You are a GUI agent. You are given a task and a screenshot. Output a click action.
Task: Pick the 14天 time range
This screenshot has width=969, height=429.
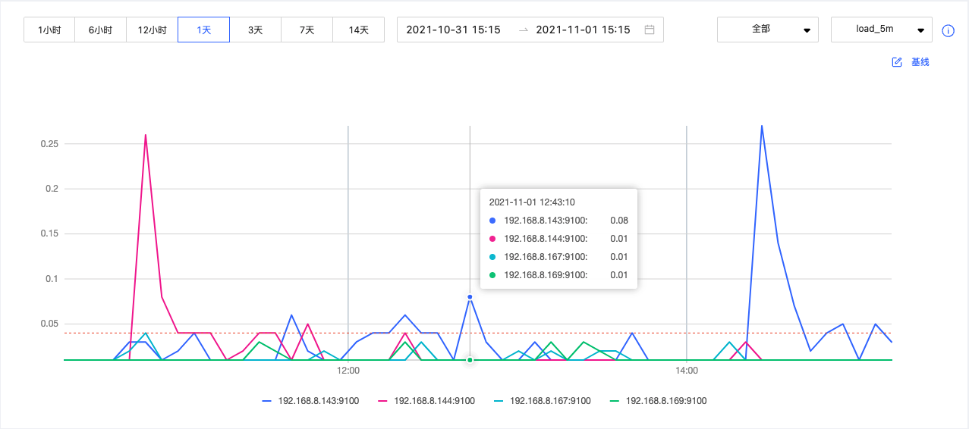(x=358, y=30)
